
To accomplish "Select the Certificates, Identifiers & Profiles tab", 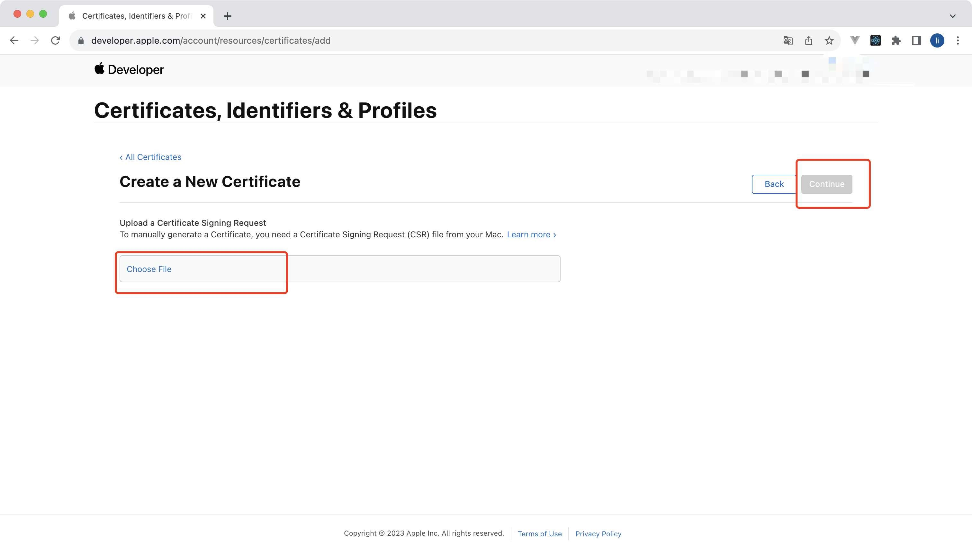I will click(x=136, y=16).
